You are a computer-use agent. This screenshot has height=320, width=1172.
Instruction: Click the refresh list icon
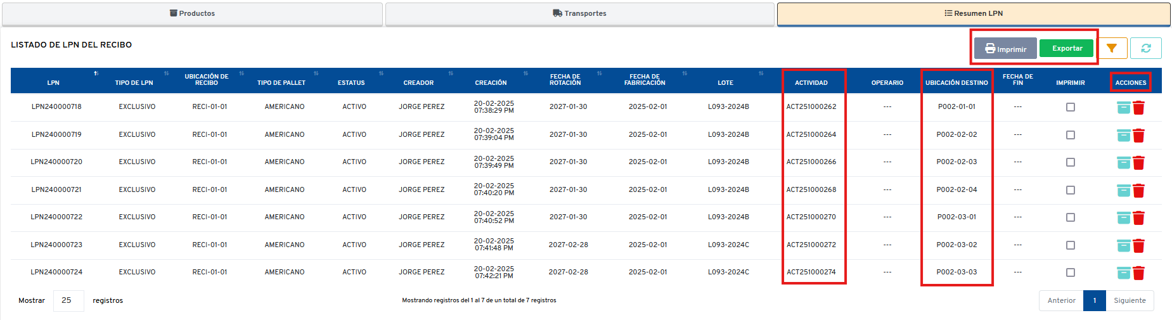(x=1145, y=48)
